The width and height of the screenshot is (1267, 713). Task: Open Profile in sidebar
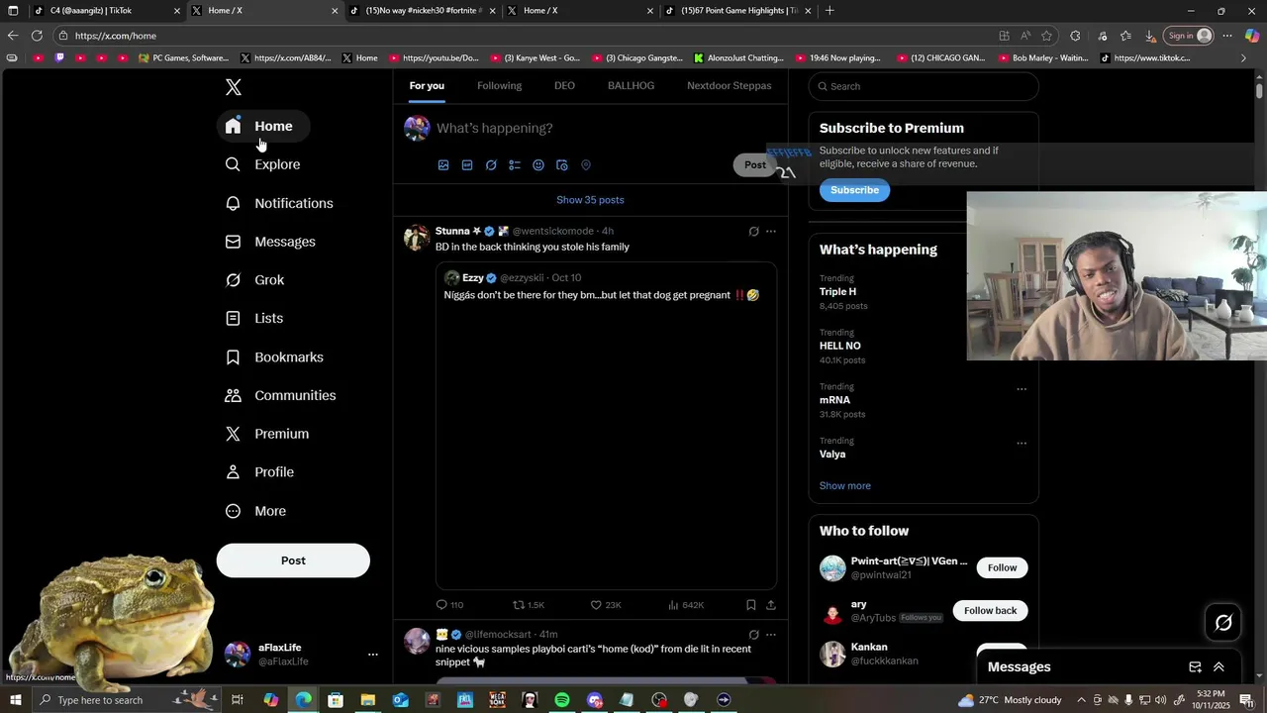(259, 472)
